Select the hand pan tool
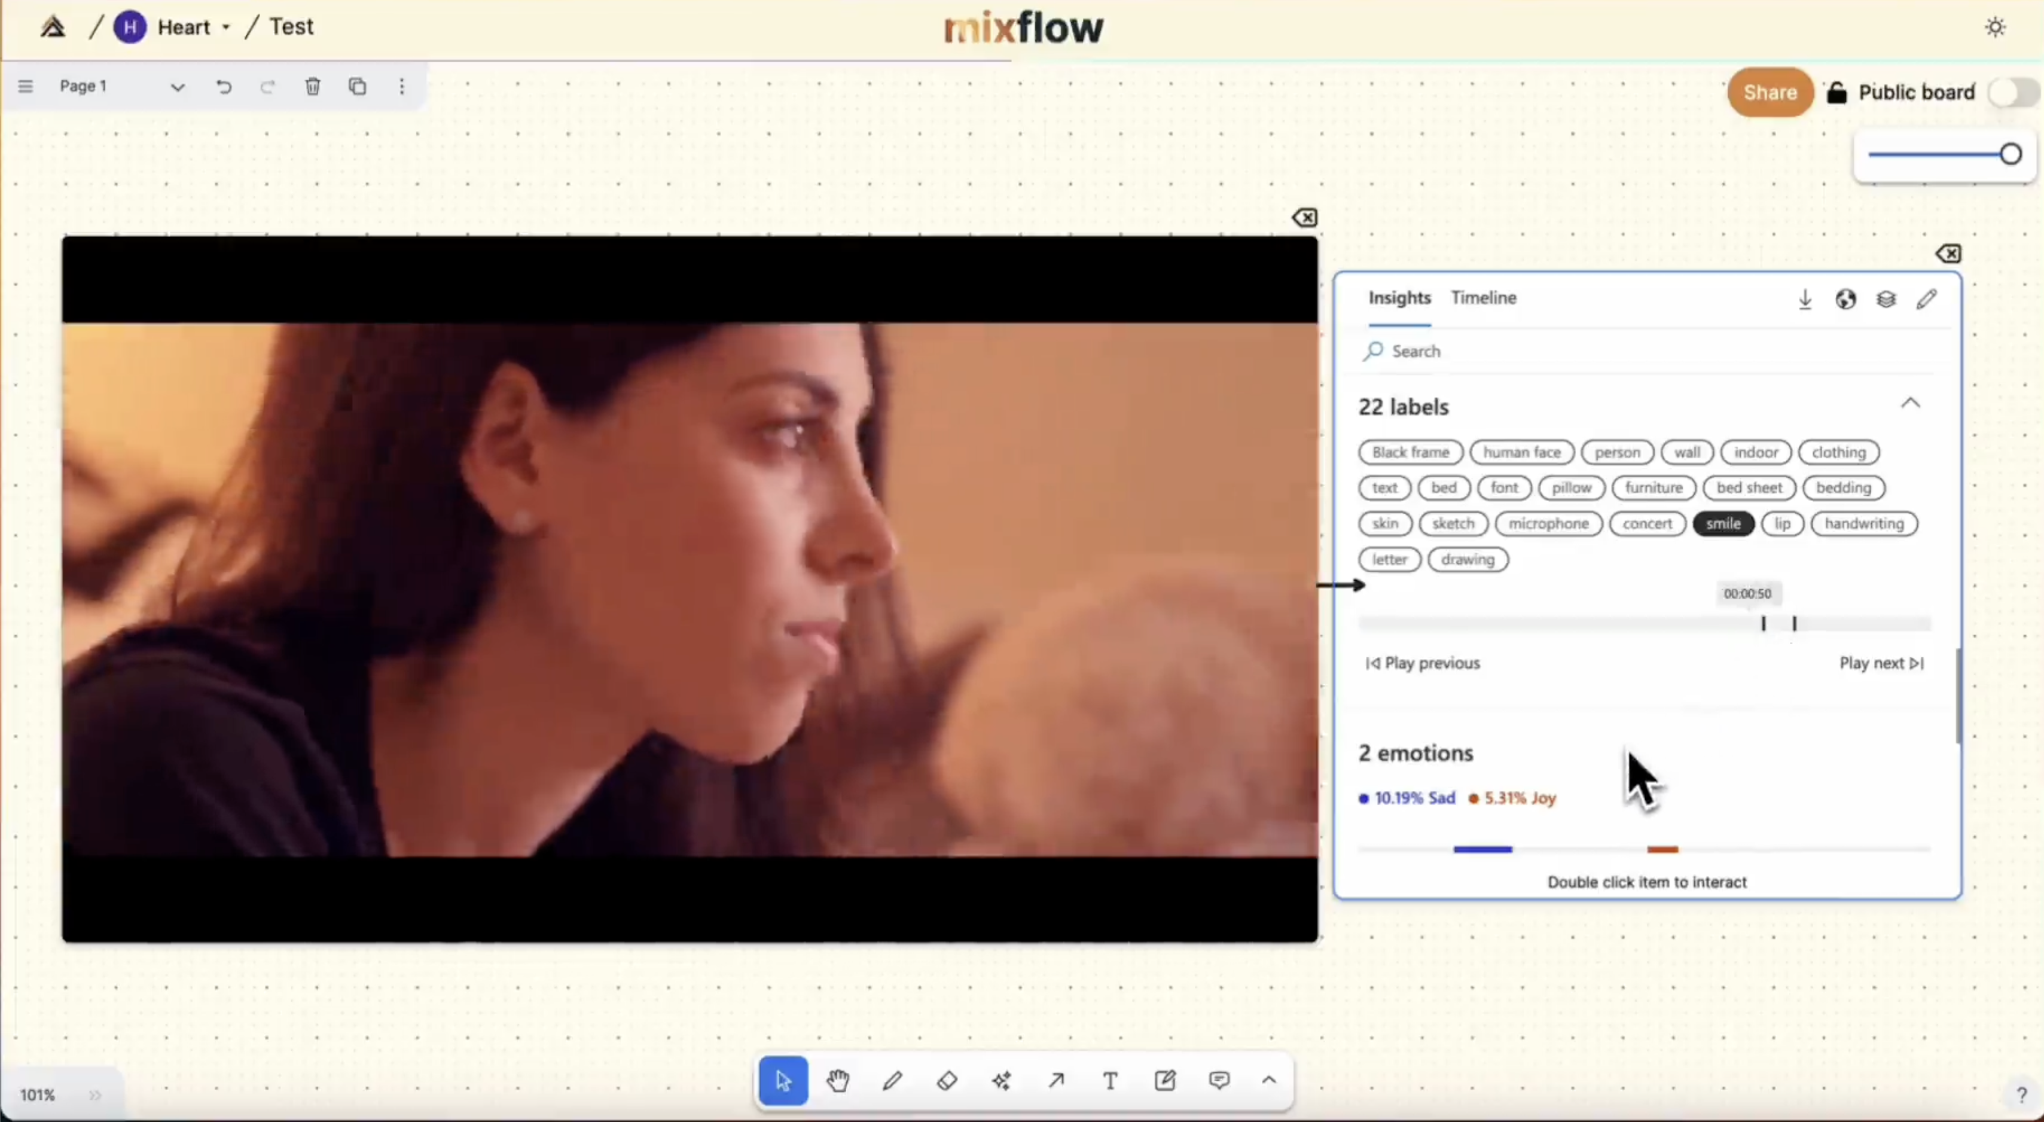 tap(837, 1081)
